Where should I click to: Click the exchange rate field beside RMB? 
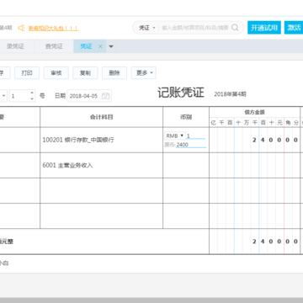pos(196,136)
